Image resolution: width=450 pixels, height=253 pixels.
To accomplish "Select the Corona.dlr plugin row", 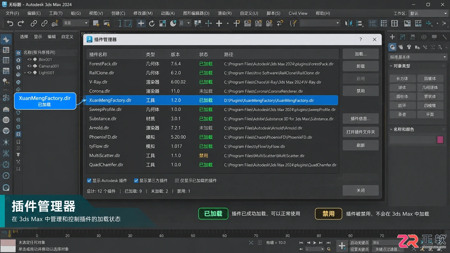I will click(x=212, y=91).
